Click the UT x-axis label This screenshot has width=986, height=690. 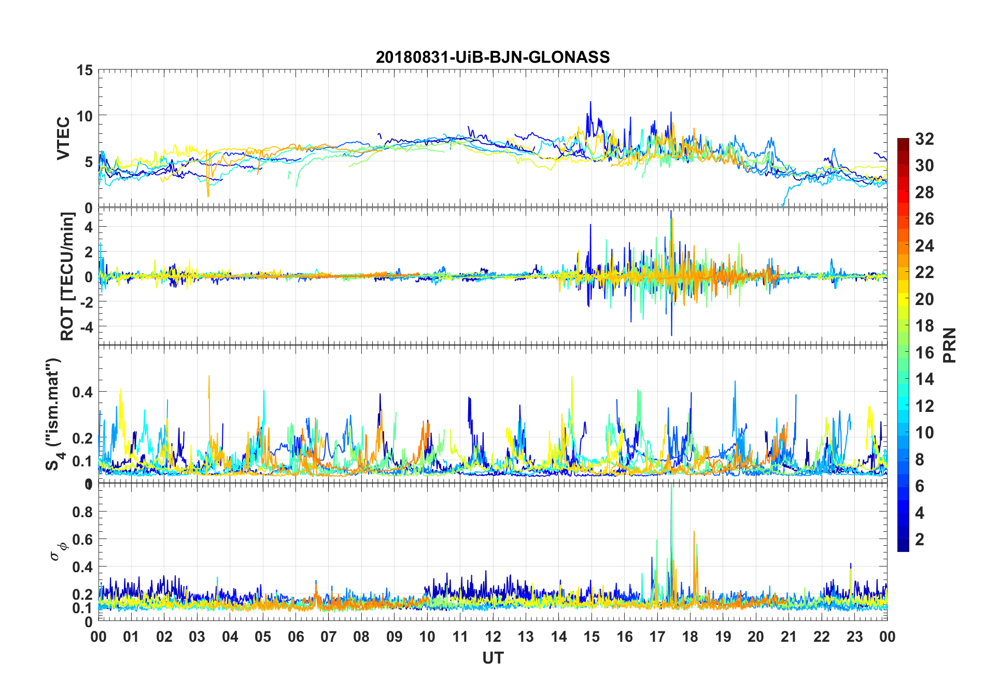[x=492, y=658]
